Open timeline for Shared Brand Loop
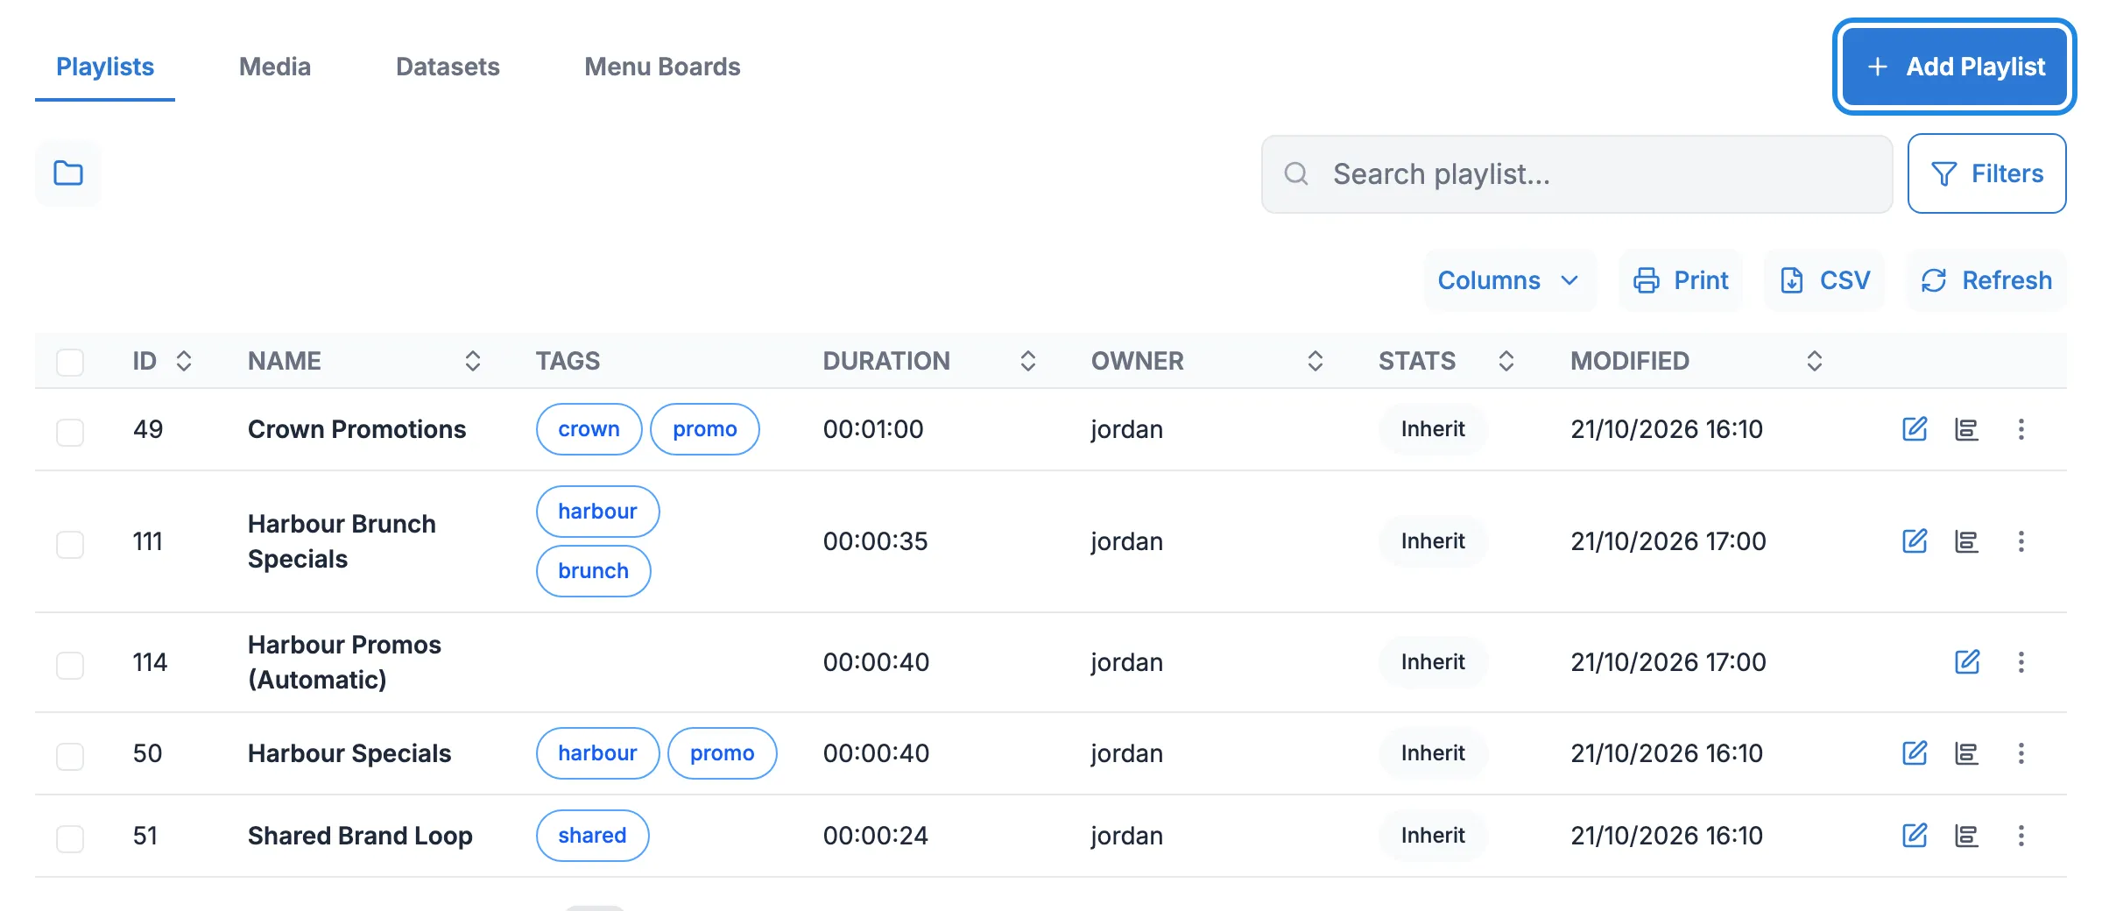Screen dimensions: 2102x911 [x=1966, y=836]
